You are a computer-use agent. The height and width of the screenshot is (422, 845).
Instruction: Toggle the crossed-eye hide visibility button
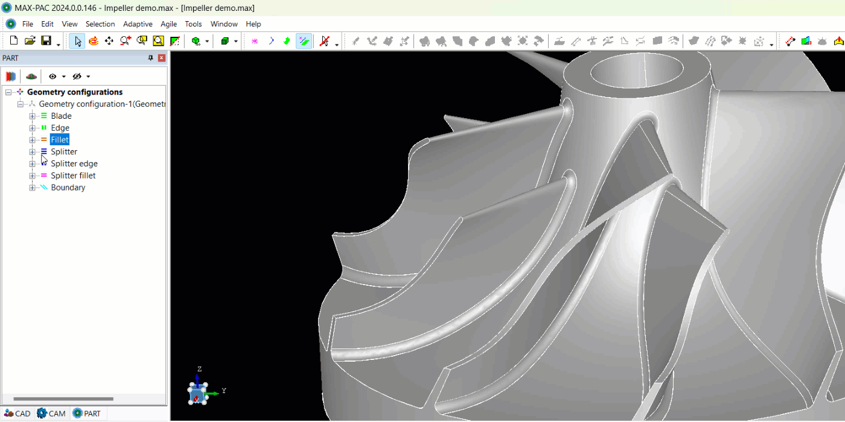click(77, 77)
